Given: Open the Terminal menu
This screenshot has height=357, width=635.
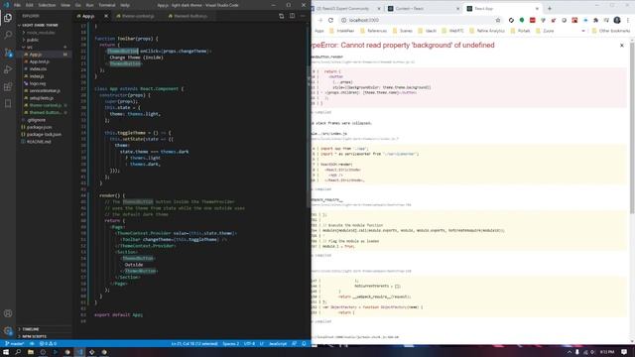Looking at the screenshot, I should click(x=107, y=5).
